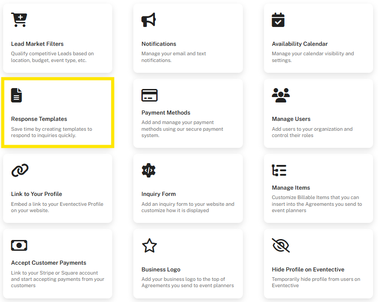Viewport: 378px width, 302px height.
Task: Click 'Qualify competitive Leads based on' description
Action: (53, 57)
